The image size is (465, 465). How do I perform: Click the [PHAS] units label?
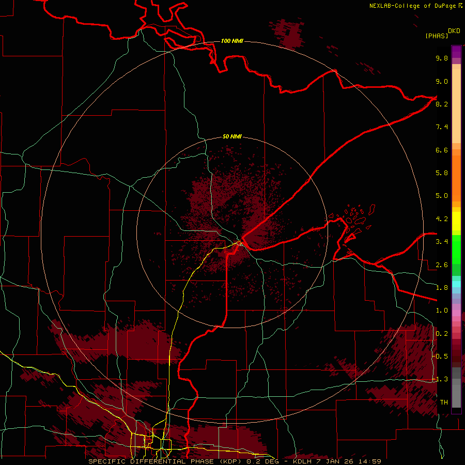click(437, 36)
